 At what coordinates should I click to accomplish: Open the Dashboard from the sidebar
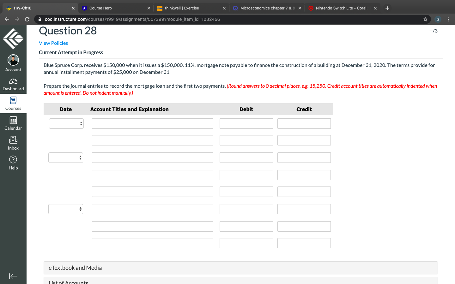click(13, 85)
